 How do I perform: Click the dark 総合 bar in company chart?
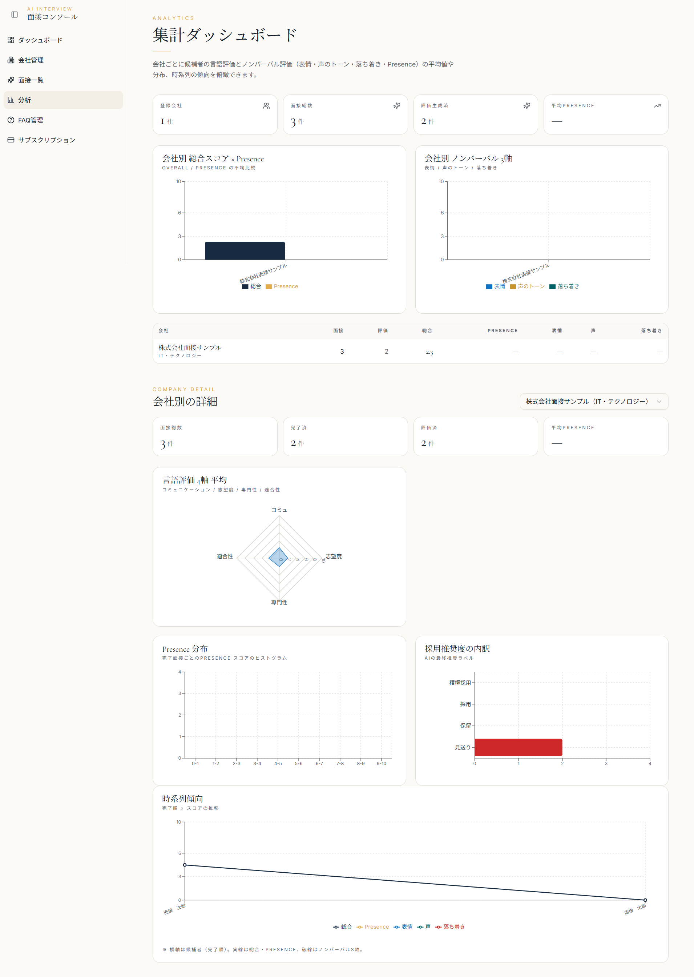pyautogui.click(x=245, y=251)
